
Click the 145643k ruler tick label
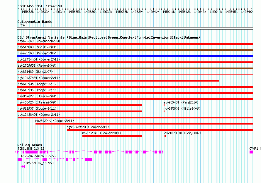[x=200, y=12]
